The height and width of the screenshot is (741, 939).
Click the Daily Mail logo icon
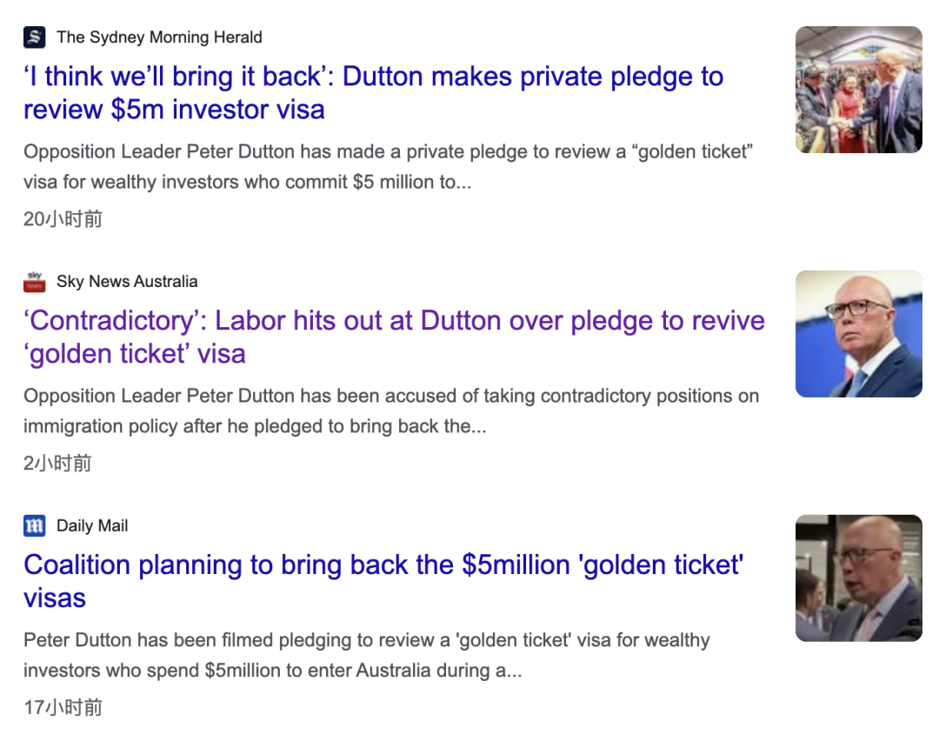tap(34, 526)
